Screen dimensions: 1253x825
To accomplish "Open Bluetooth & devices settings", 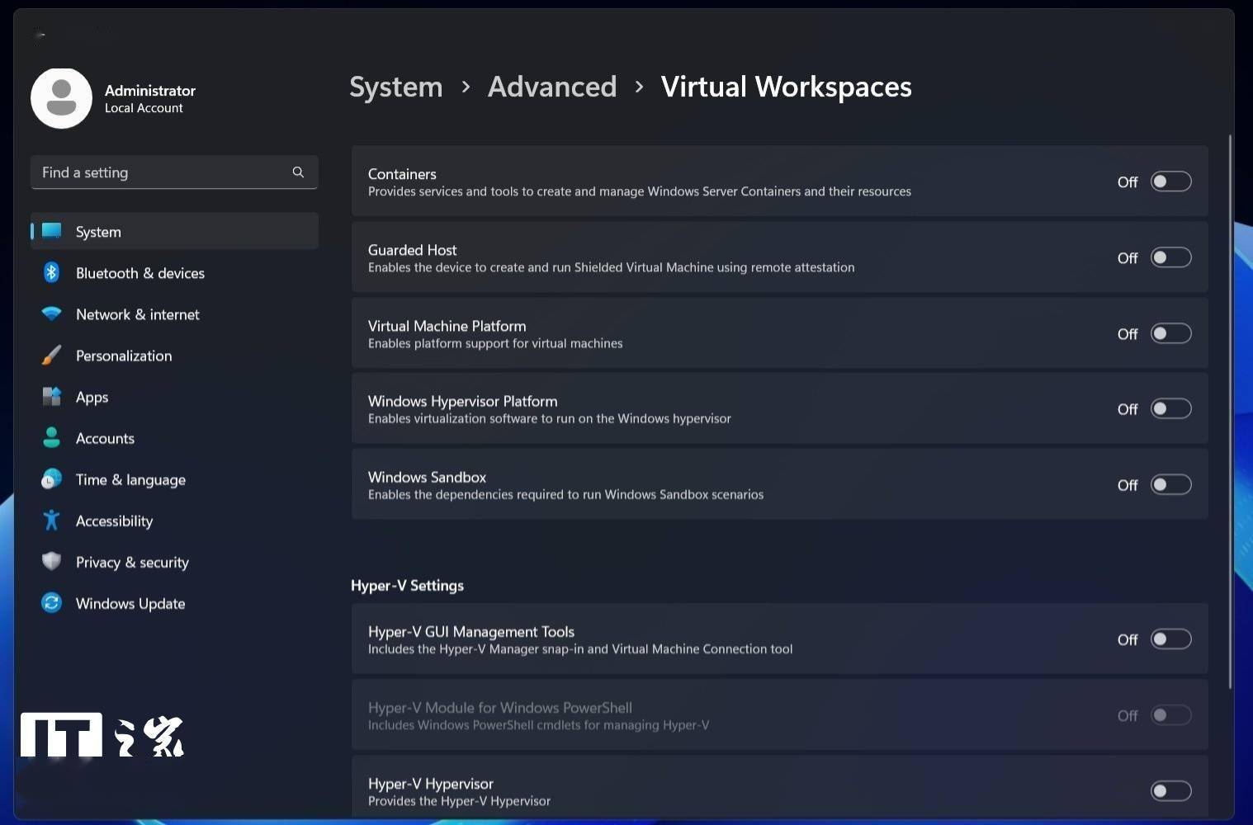I will point(174,272).
